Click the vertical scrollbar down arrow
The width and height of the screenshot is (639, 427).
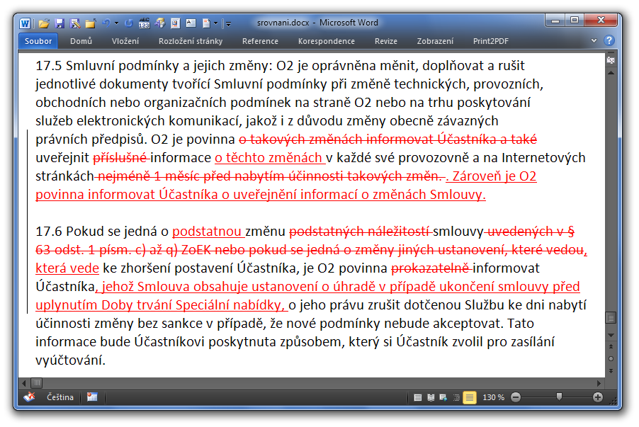[611, 335]
